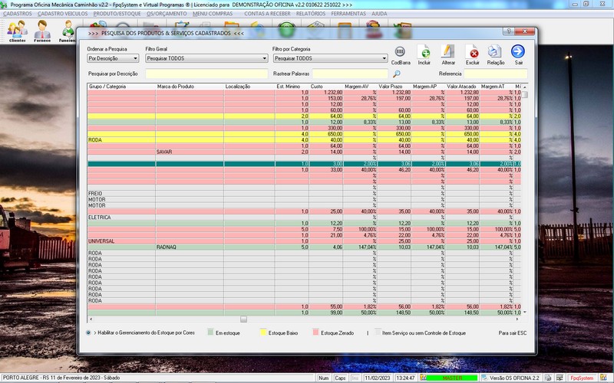Click the Estoque Baixo yellow legend swatch
614x383 pixels.
click(263, 332)
